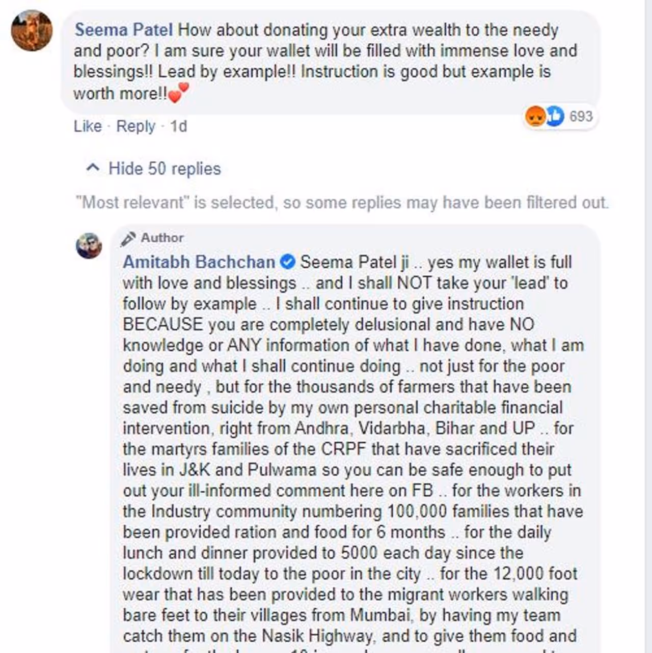Image resolution: width=652 pixels, height=653 pixels.
Task: Click the heart emoji in Seema's comment
Action: [x=178, y=93]
